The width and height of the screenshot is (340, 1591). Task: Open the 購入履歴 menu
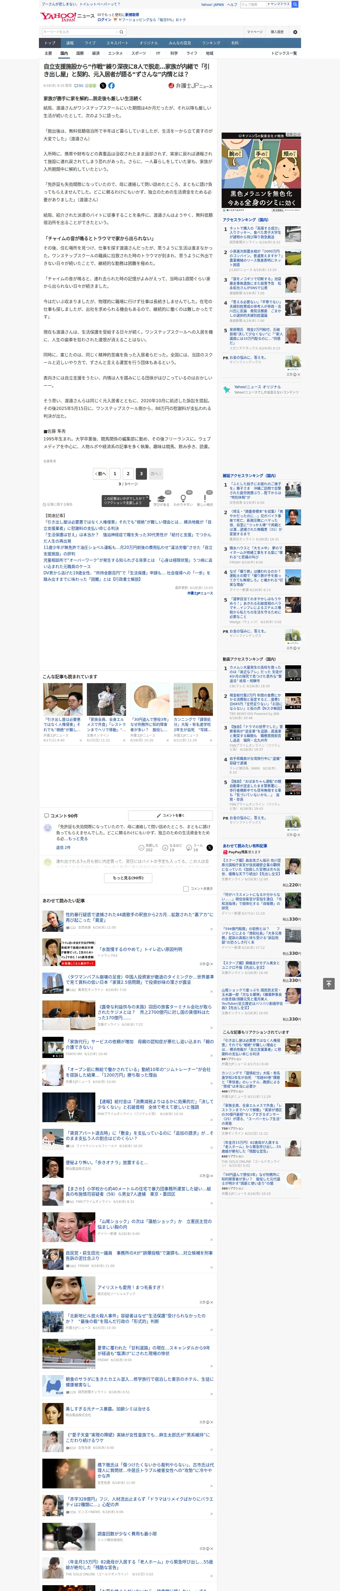(276, 32)
